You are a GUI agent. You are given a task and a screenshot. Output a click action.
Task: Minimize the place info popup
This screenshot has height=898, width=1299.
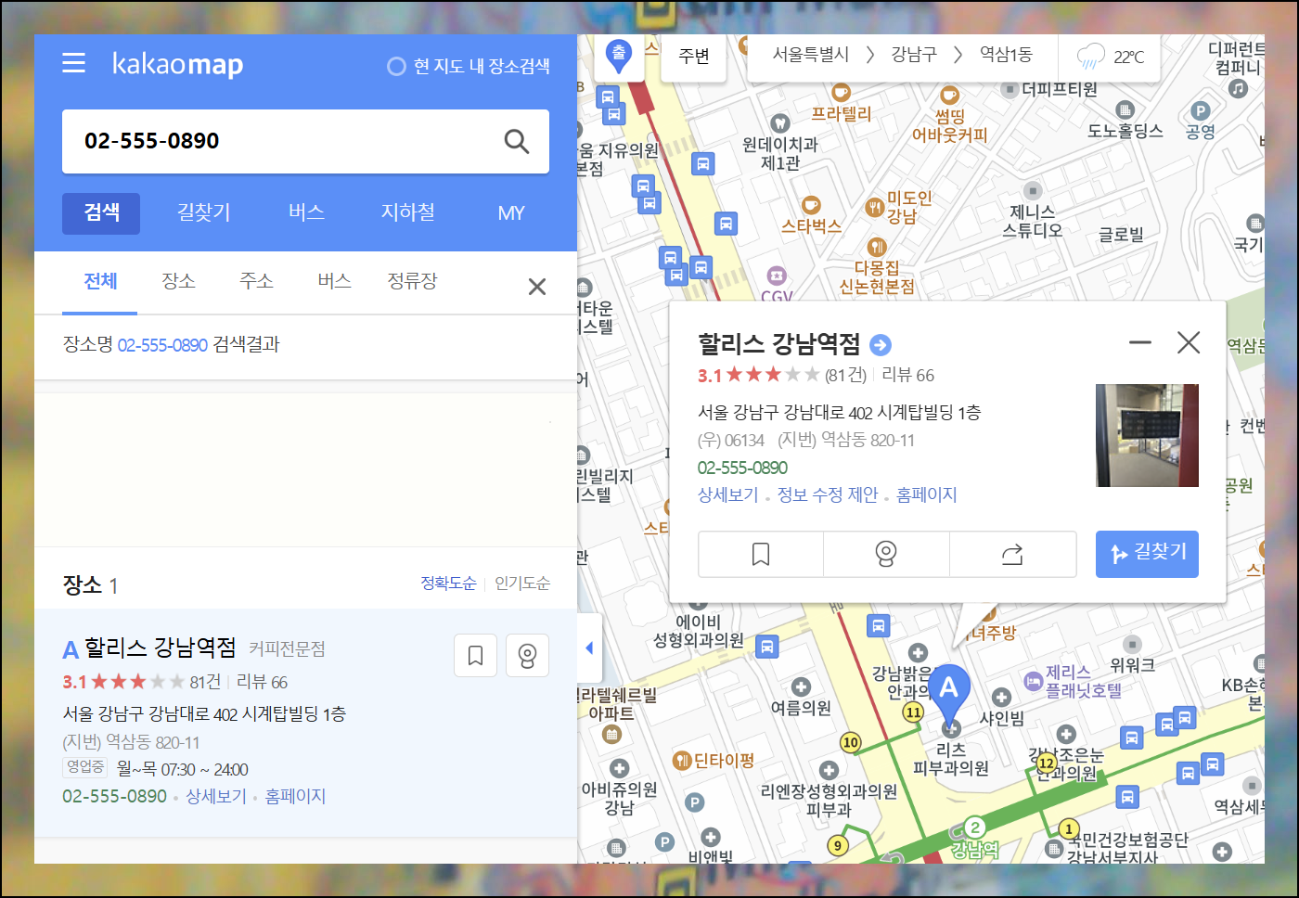tap(1140, 342)
